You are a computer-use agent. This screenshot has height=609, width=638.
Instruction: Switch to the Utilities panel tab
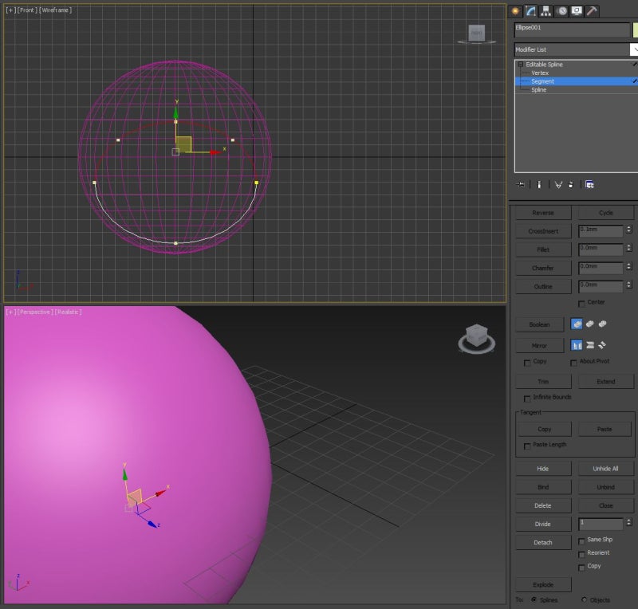592,10
